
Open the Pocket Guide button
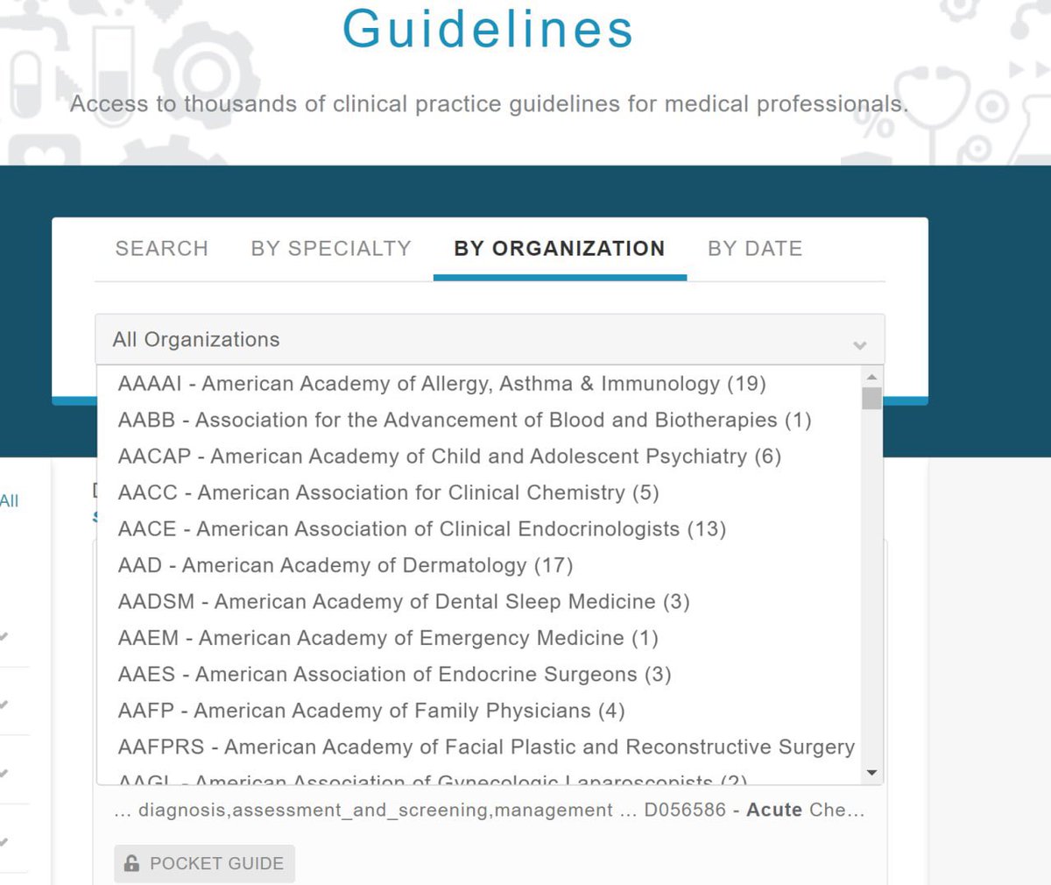(x=204, y=864)
